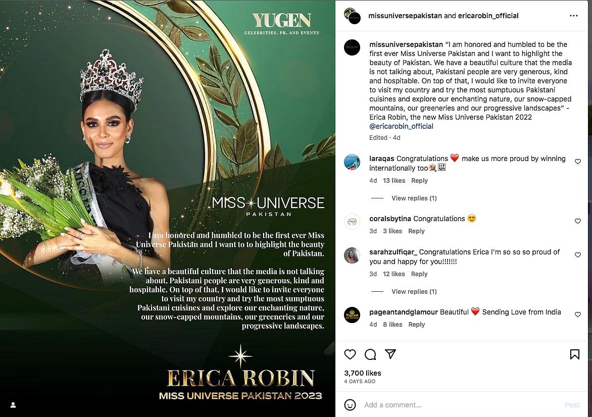
Task: Reply to the coralsbytina comment
Action: pos(416,231)
